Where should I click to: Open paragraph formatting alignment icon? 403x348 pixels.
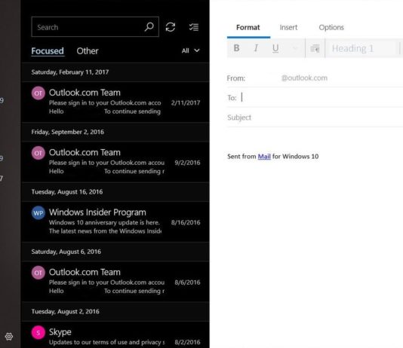tap(315, 48)
